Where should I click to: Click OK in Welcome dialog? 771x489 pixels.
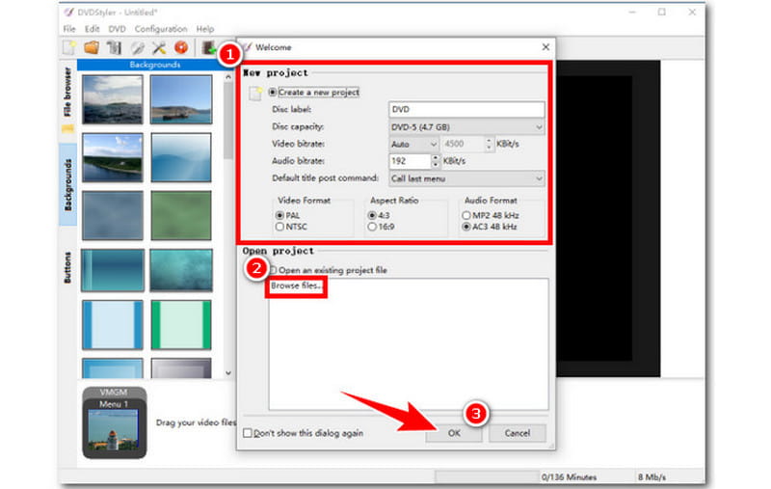click(x=454, y=433)
